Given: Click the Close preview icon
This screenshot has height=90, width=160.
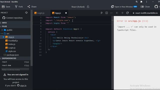Looking at the screenshot, I should (x=142, y=7).
